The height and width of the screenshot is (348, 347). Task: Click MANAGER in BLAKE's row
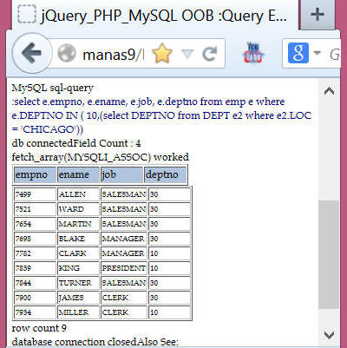(x=124, y=239)
